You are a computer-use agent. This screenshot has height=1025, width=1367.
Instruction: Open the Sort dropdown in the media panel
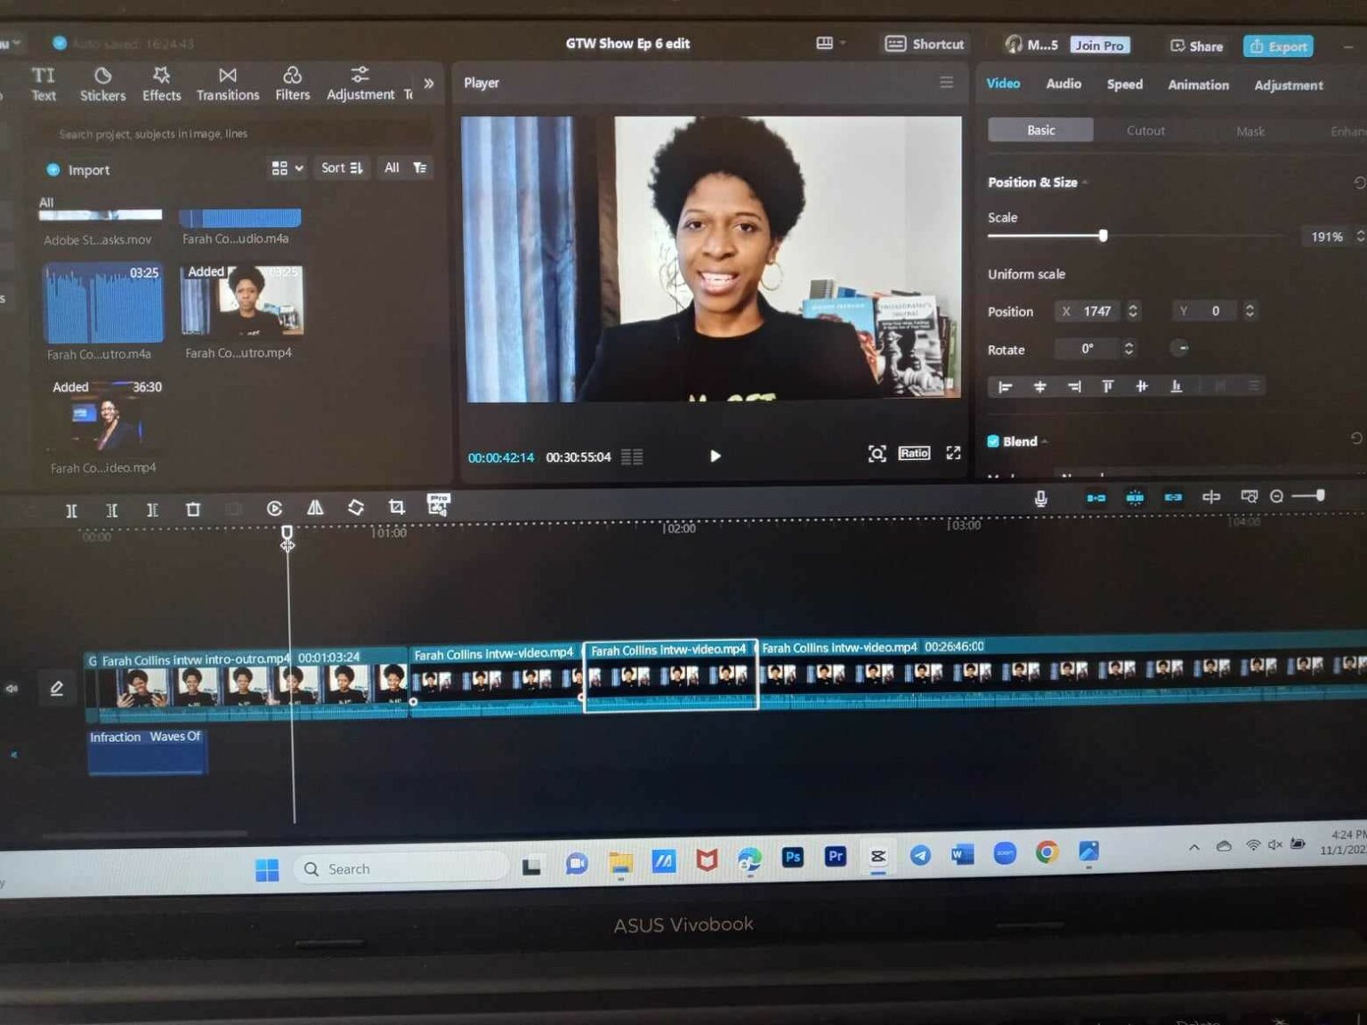[x=341, y=167]
